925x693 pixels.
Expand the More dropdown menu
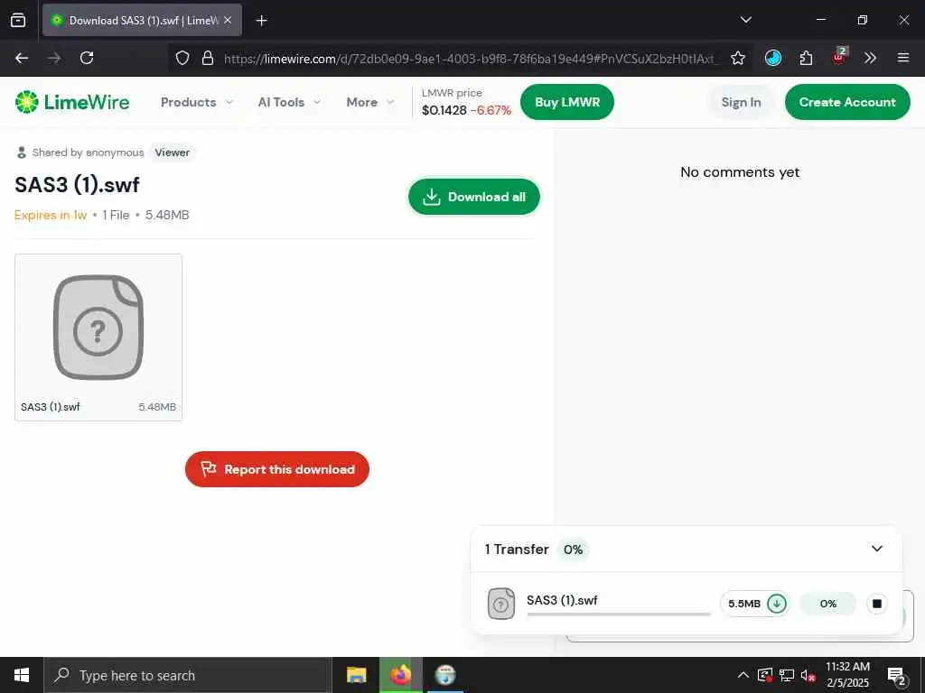pos(370,102)
